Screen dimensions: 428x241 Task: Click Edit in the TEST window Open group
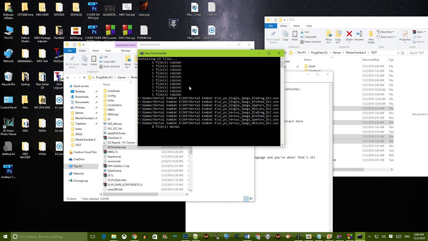[x=417, y=37]
